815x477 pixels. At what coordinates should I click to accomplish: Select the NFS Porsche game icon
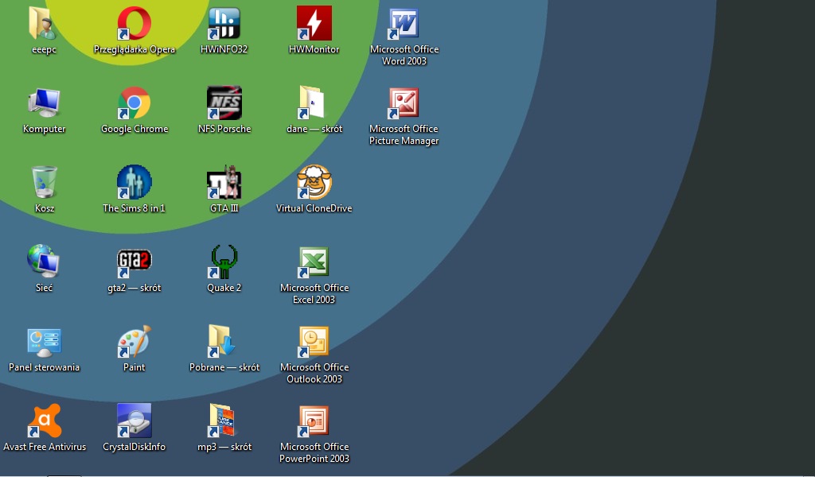[224, 103]
